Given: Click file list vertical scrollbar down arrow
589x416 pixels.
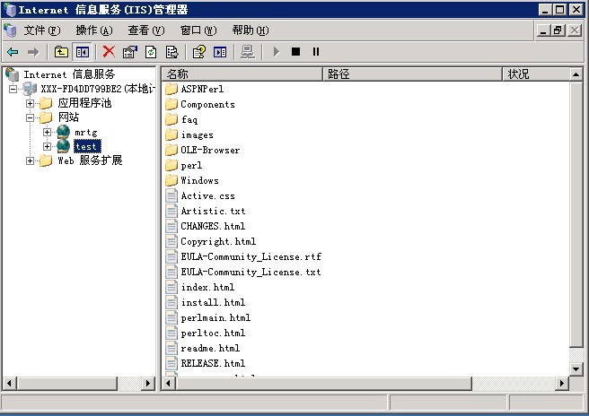Looking at the screenshot, I should tap(576, 369).
